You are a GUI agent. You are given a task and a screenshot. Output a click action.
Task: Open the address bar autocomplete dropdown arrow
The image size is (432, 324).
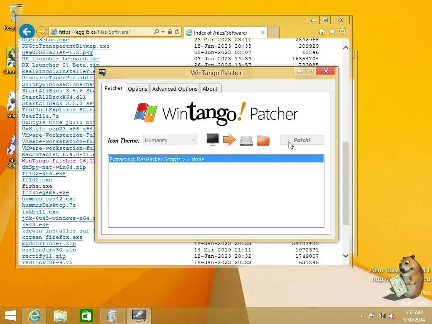point(163,32)
